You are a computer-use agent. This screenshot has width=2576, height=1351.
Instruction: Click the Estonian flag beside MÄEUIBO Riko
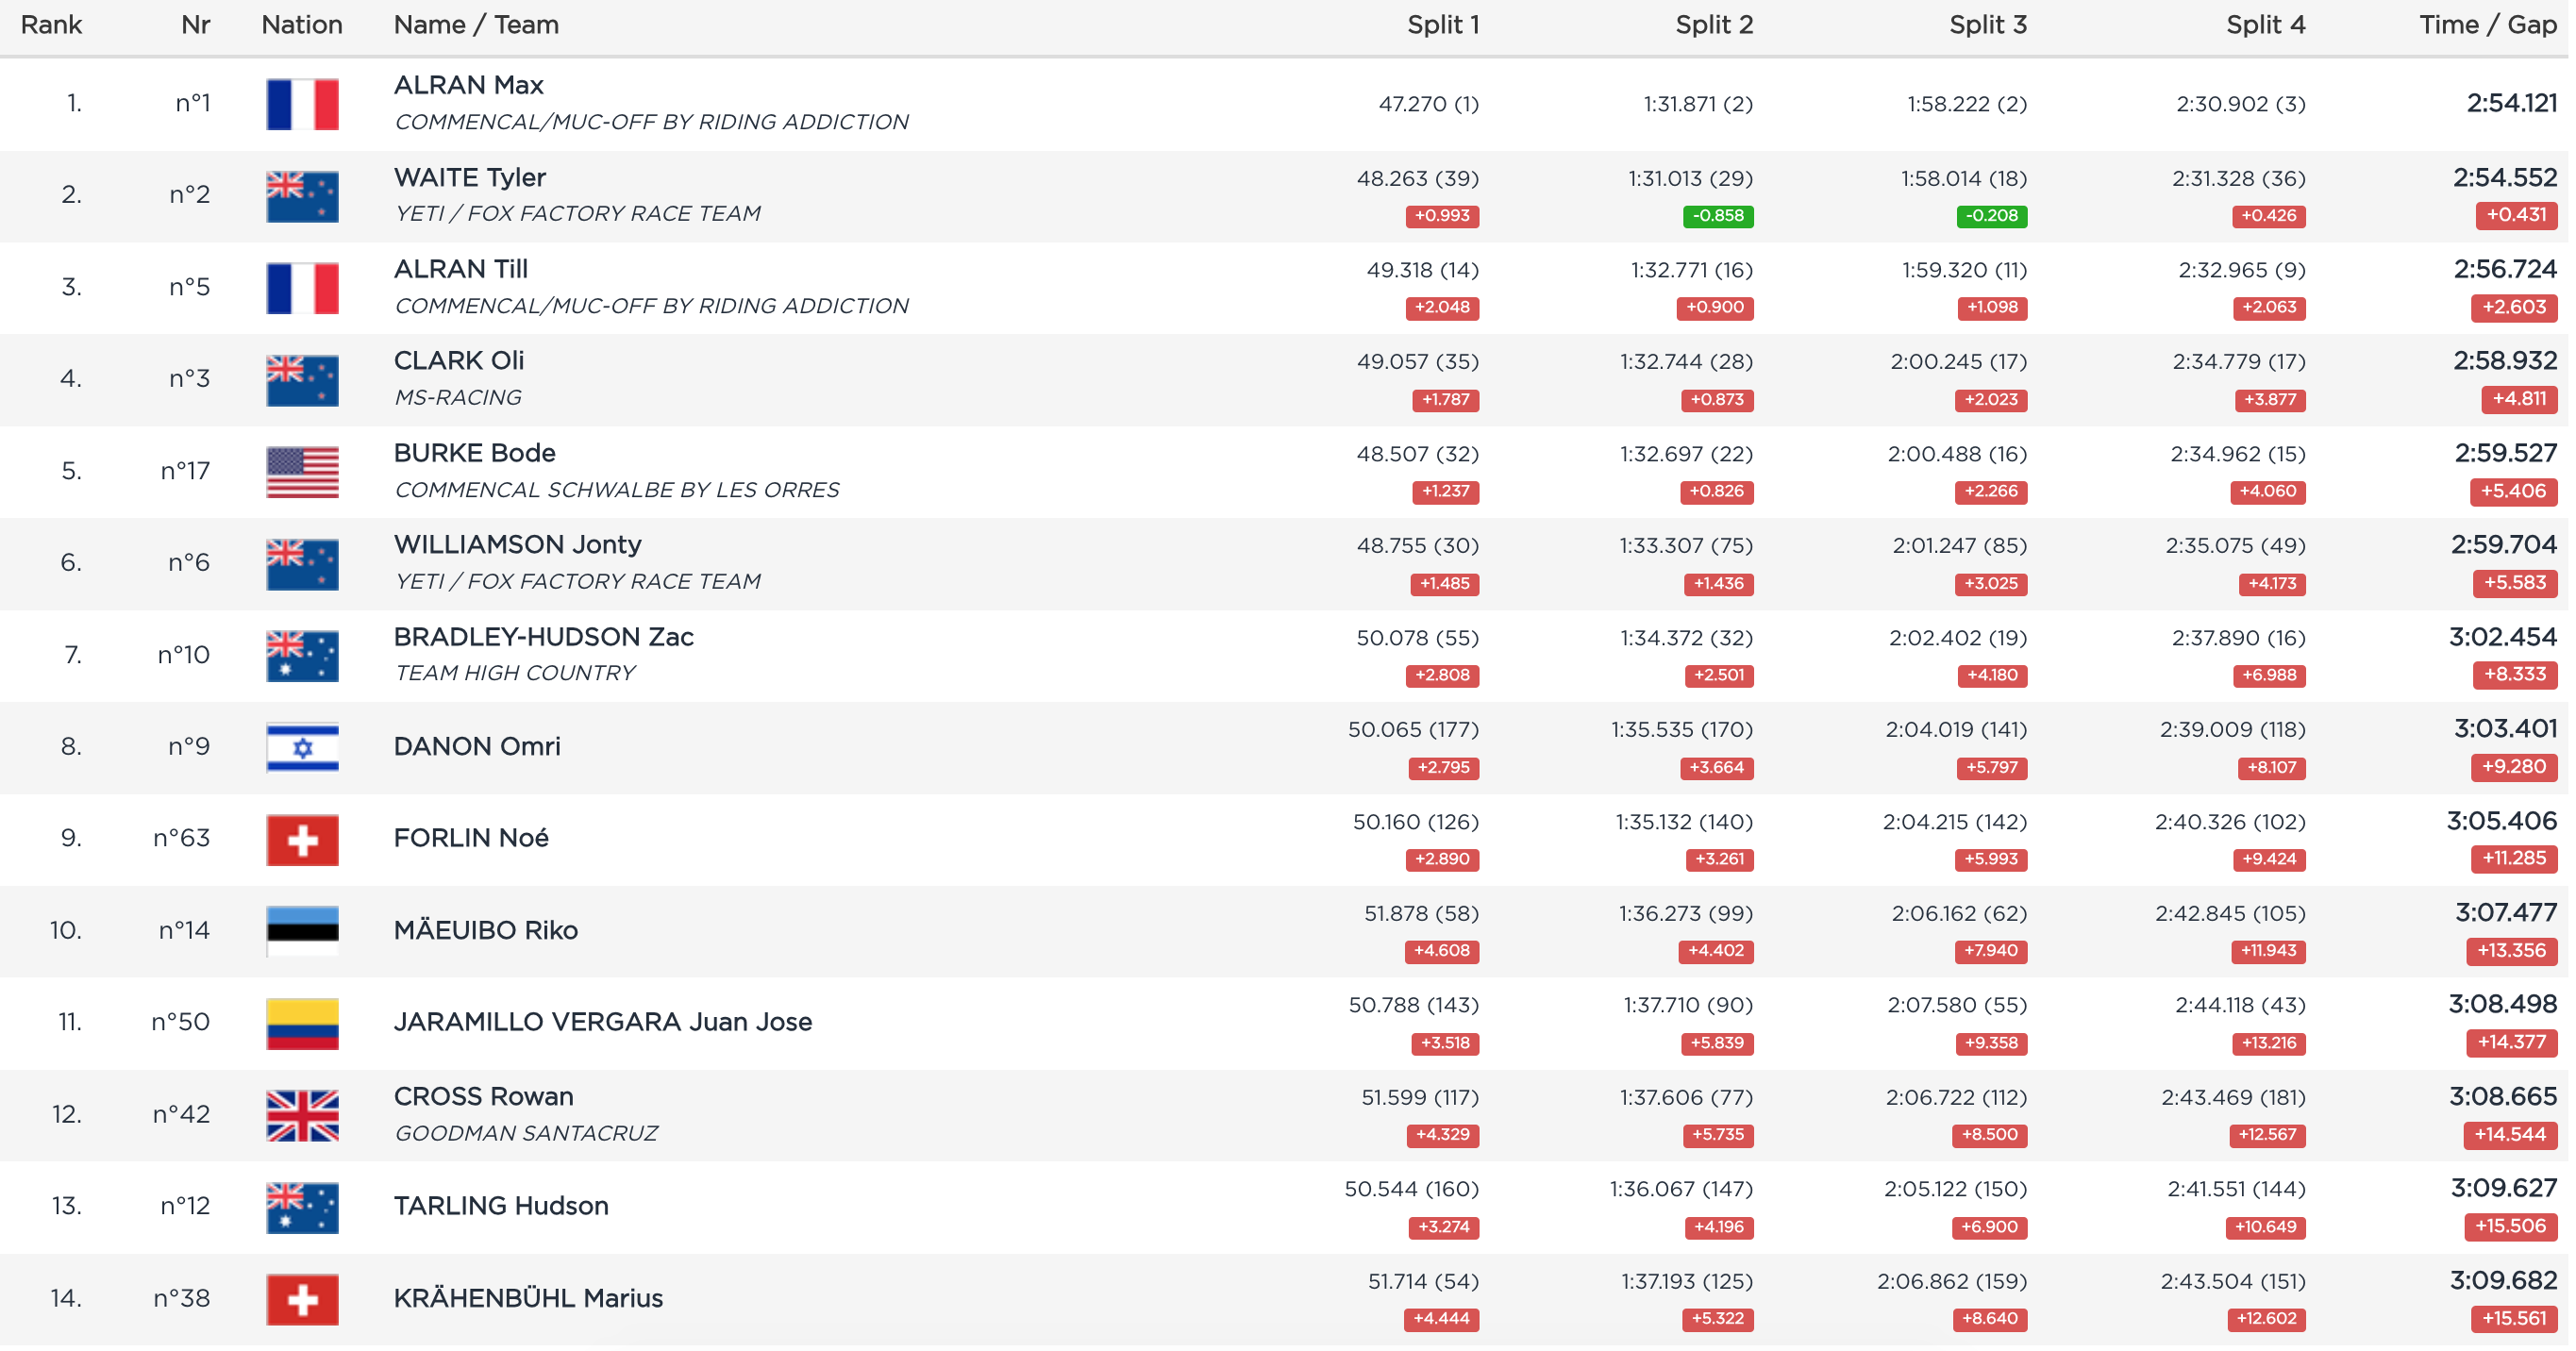(x=302, y=931)
